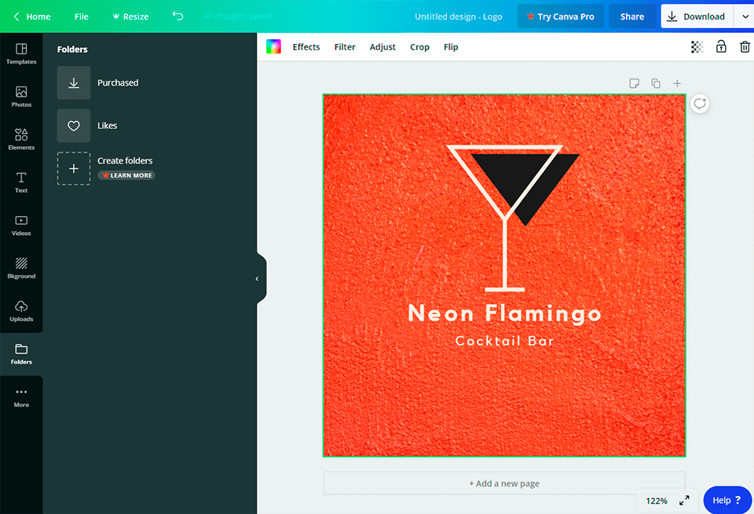The height and width of the screenshot is (514, 754).
Task: Click the undo arrow icon
Action: coord(178,16)
